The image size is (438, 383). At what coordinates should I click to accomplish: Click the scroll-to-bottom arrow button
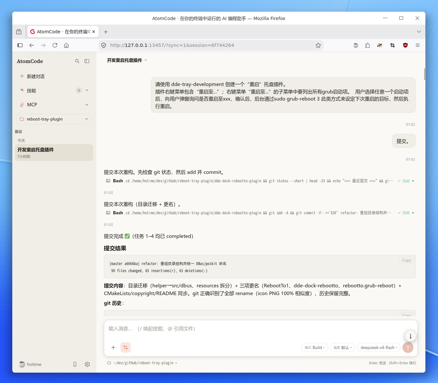point(411,336)
